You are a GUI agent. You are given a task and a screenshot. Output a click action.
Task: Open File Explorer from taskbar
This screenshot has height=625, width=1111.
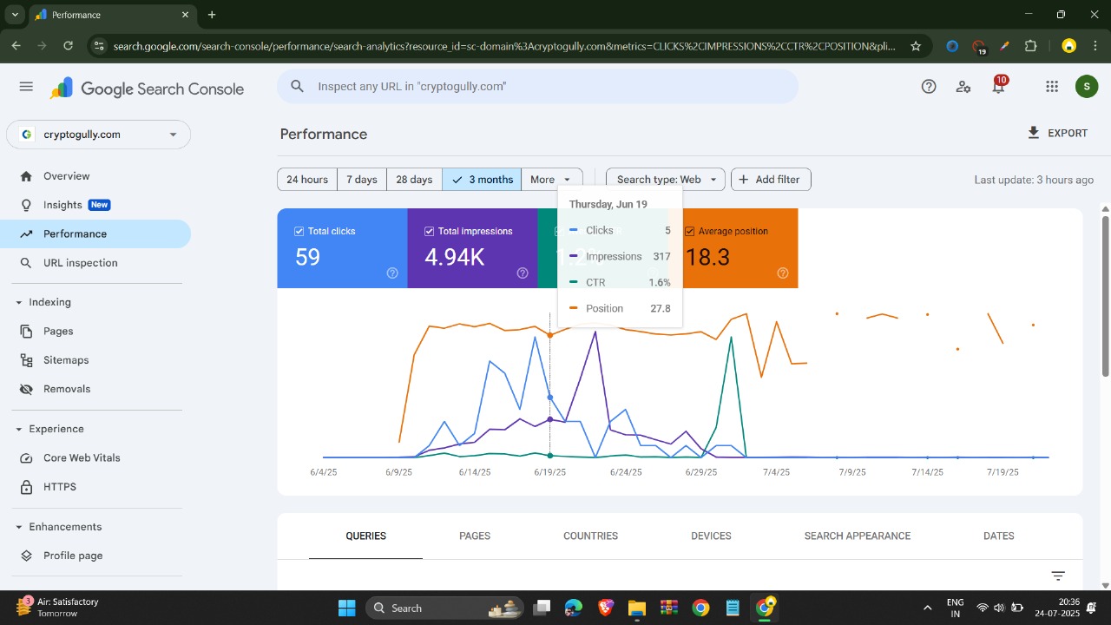pos(637,608)
